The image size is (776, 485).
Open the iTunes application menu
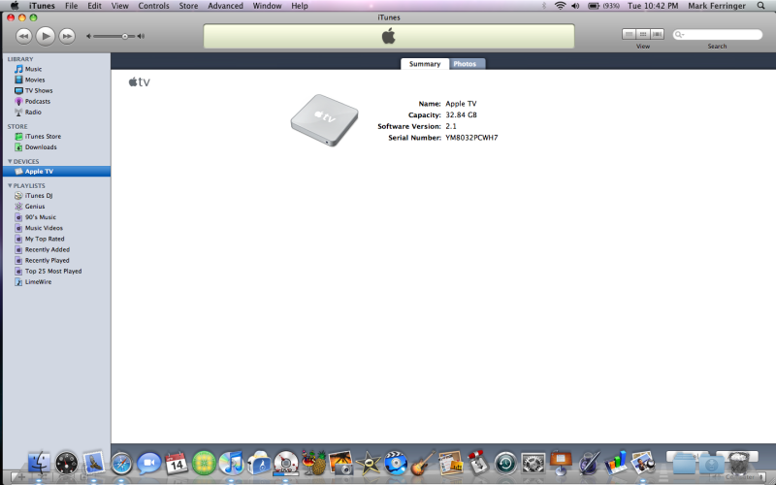click(42, 6)
